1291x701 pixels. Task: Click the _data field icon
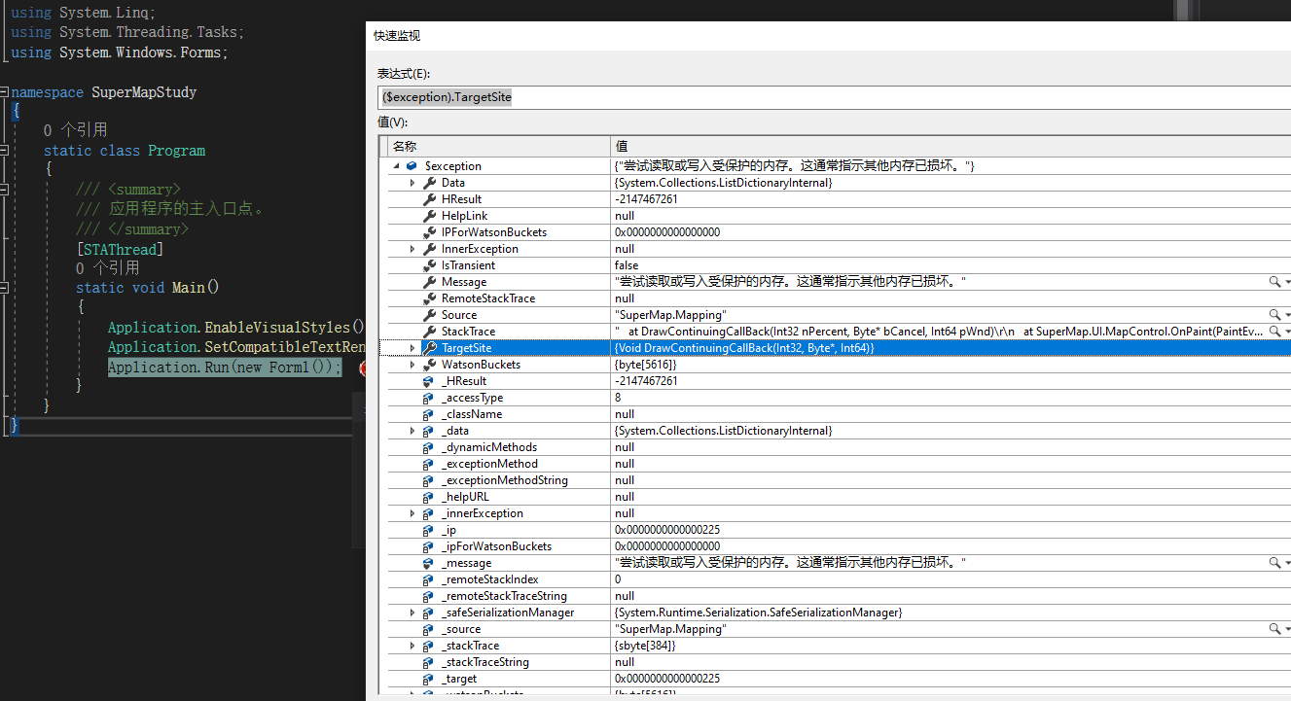(429, 431)
